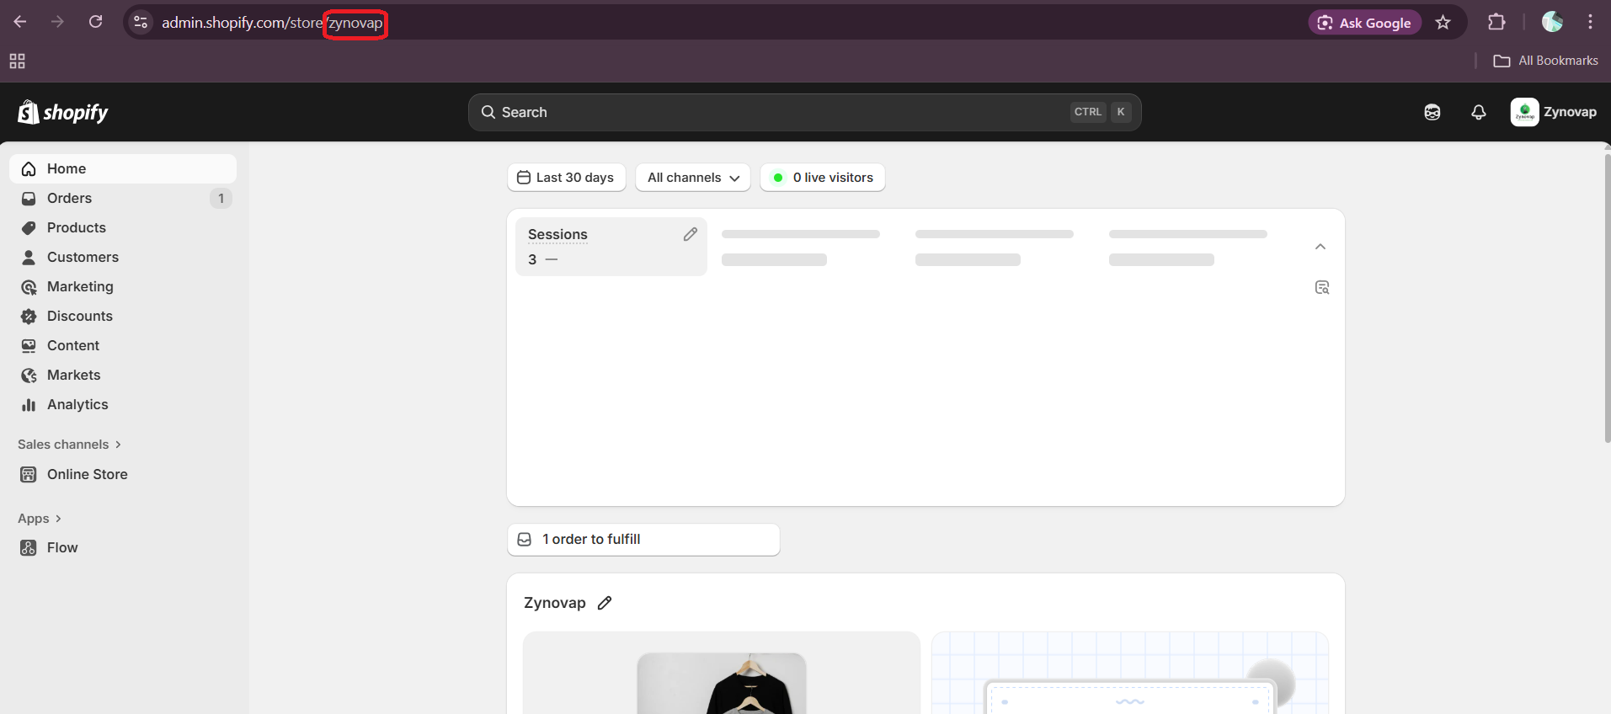The height and width of the screenshot is (714, 1611).
Task: Open the notifications bell
Action: [x=1479, y=112]
